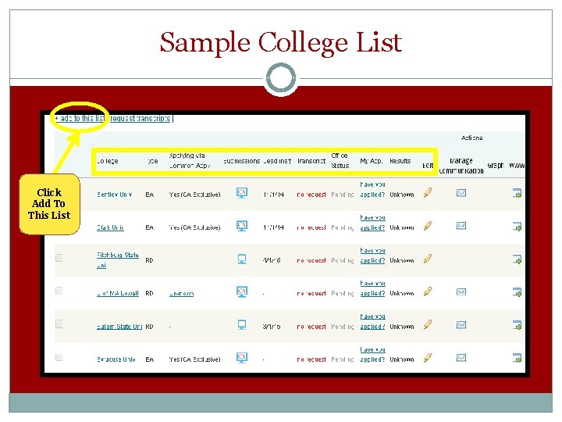Open Clark manage communication envelope icon
The height and width of the screenshot is (422, 562).
pyautogui.click(x=461, y=226)
